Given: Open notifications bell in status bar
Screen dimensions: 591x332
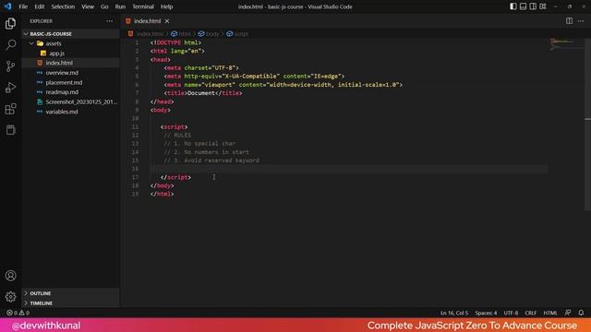Looking at the screenshot, I should [581, 313].
